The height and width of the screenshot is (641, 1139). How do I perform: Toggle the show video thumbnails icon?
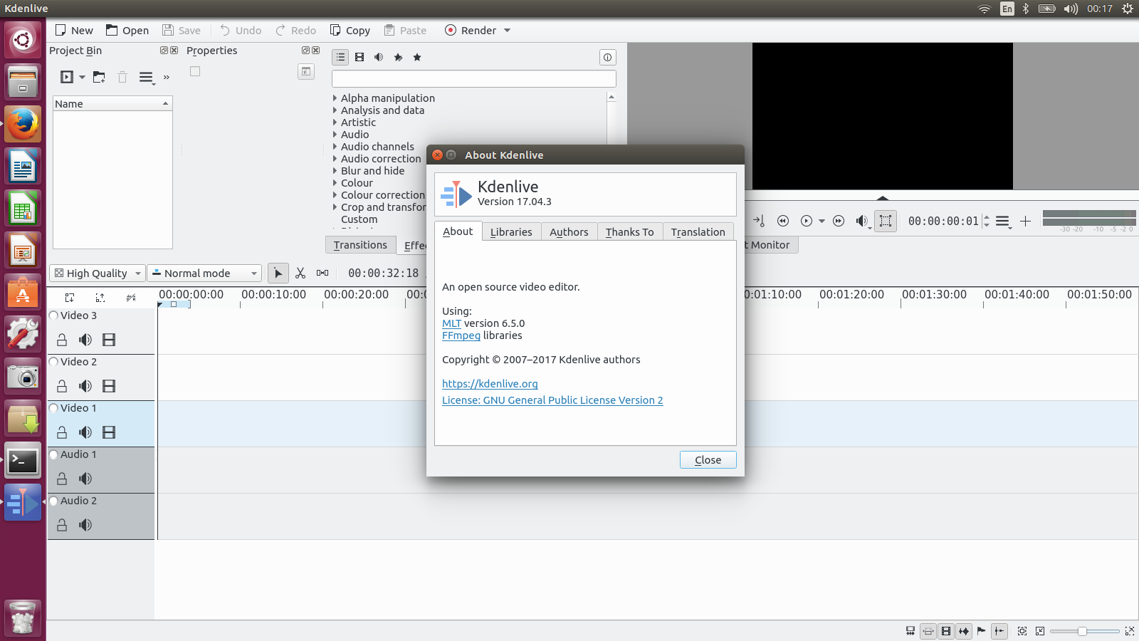tap(946, 631)
